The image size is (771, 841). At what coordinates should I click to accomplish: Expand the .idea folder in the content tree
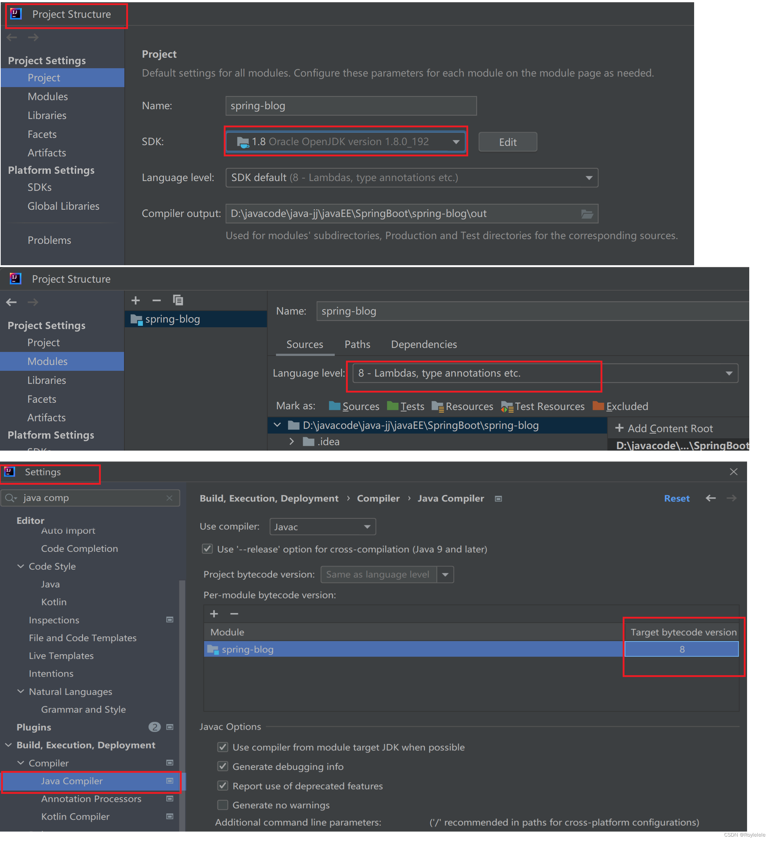coord(292,442)
